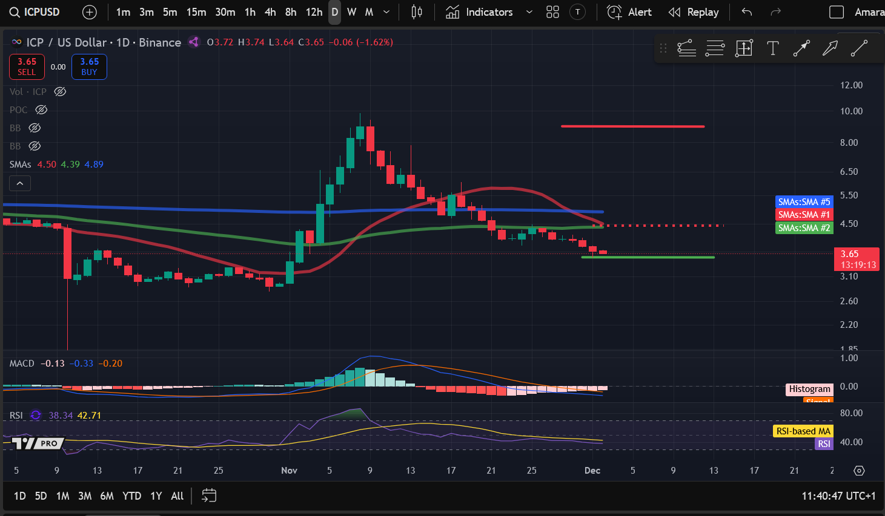Show the hidden POC indicator
Screen dimensions: 885x516
41,110
